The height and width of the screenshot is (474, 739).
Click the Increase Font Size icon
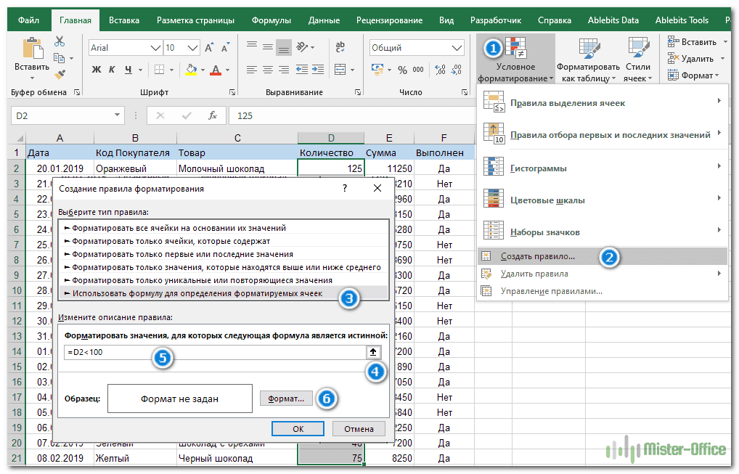(x=209, y=48)
